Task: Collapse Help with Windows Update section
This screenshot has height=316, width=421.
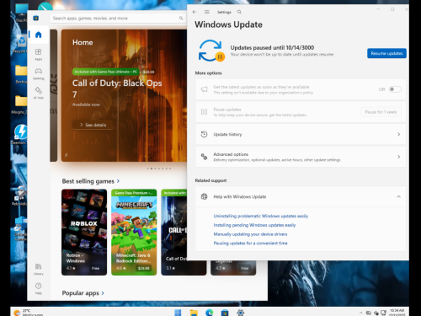Action: (x=398, y=196)
